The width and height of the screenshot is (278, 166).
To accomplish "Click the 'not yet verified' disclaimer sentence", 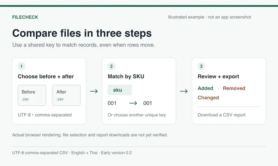I will (x=90, y=135).
